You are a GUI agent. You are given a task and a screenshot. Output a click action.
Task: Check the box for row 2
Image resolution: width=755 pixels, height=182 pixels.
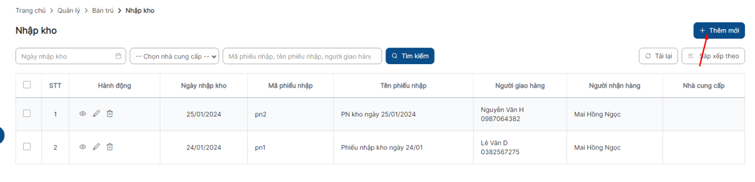[x=27, y=147]
